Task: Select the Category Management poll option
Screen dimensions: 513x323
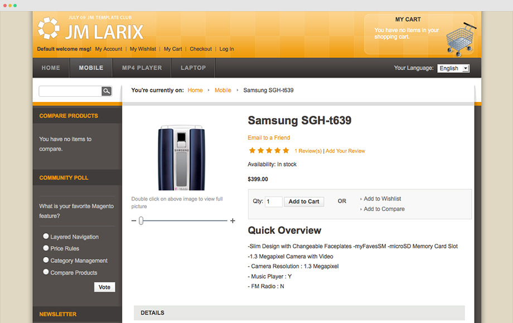Action: [46, 260]
